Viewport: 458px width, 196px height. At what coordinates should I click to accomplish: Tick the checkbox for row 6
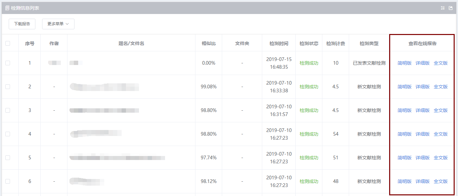click(x=8, y=181)
